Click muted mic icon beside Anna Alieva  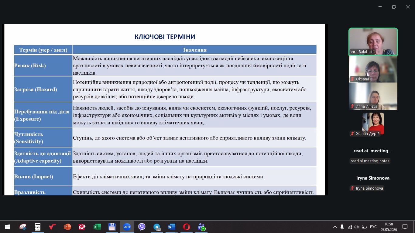[x=353, y=106]
